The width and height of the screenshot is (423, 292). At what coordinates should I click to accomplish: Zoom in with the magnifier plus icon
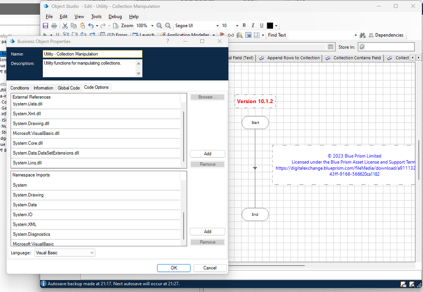coord(159,26)
